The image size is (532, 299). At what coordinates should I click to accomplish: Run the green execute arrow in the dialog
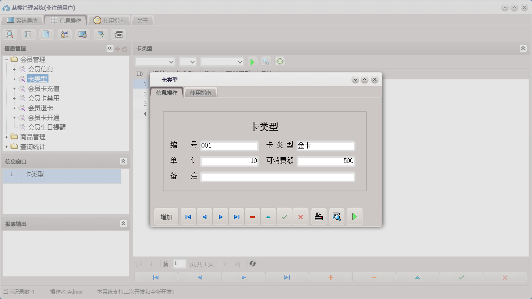click(x=354, y=216)
